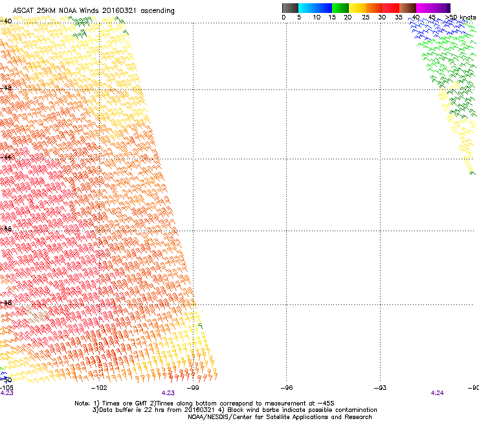Click the -99 longitude axis label
479x421 pixels.
[x=192, y=388]
